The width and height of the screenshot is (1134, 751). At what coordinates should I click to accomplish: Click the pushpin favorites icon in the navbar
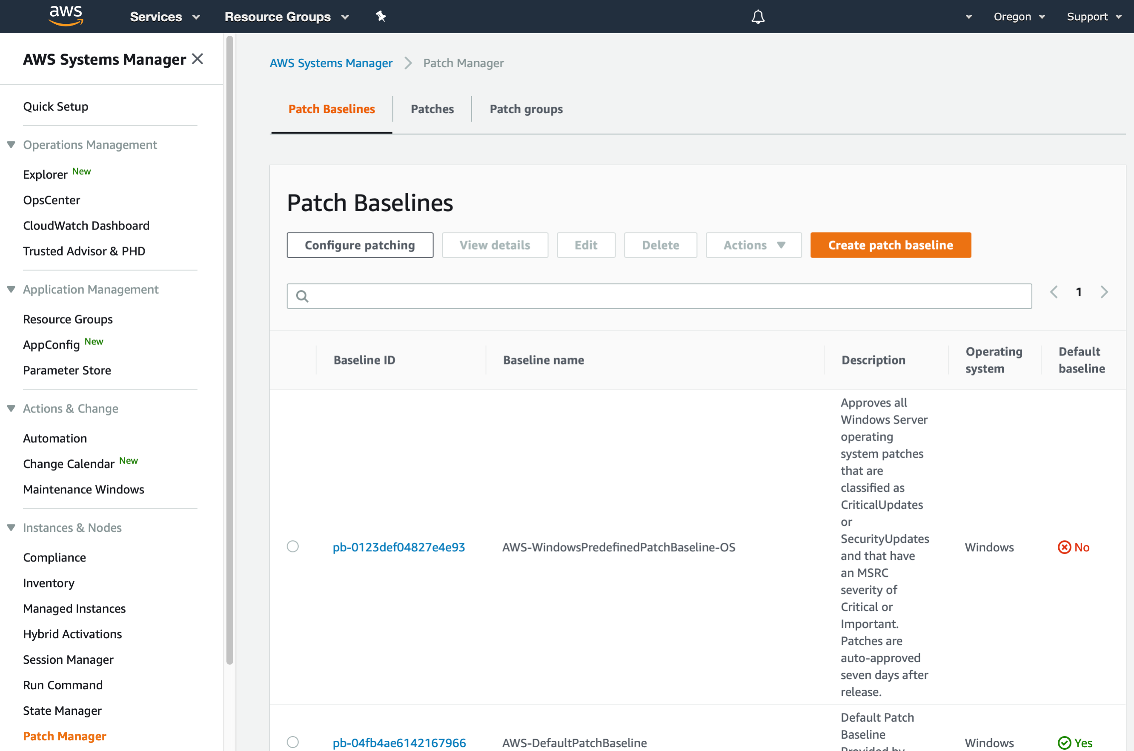point(381,16)
